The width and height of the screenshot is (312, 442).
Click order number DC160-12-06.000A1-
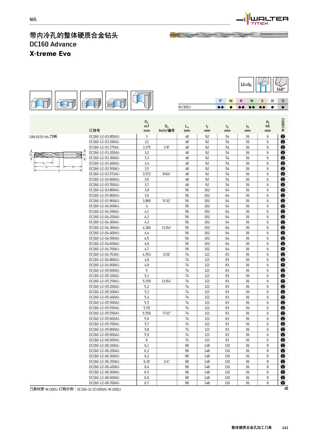(105, 340)
